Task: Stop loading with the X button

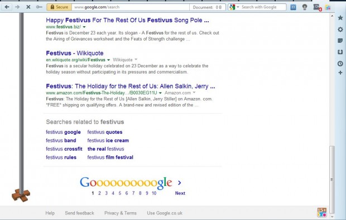Action: coord(28,7)
